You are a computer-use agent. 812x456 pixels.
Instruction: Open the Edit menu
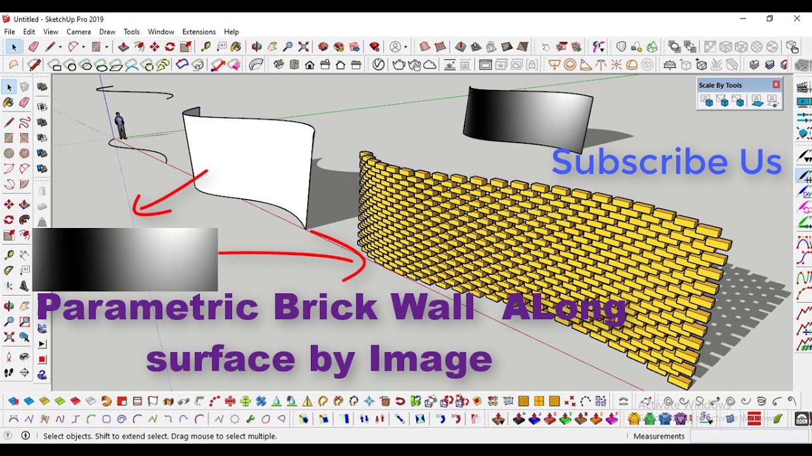[29, 32]
